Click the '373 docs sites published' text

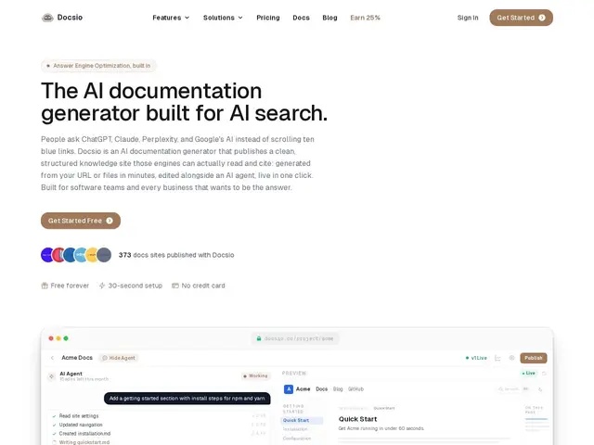coord(176,255)
